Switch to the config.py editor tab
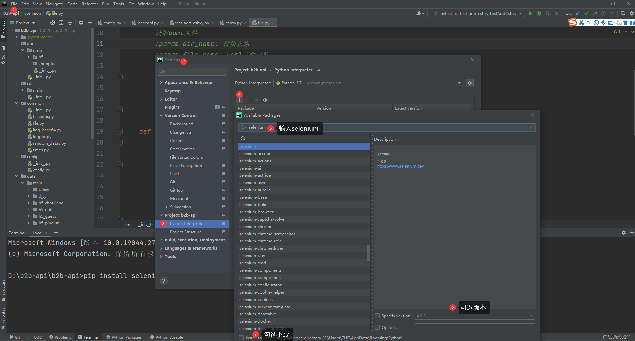 (x=112, y=23)
